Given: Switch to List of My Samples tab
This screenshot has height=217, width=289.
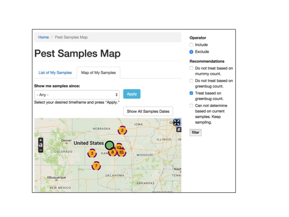Looking at the screenshot, I should tap(55, 73).
